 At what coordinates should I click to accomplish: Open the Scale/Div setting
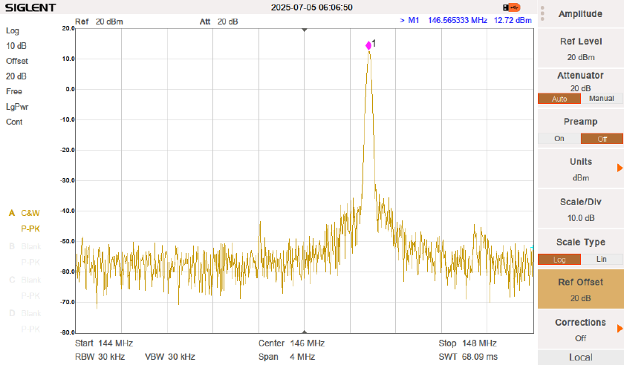point(581,208)
